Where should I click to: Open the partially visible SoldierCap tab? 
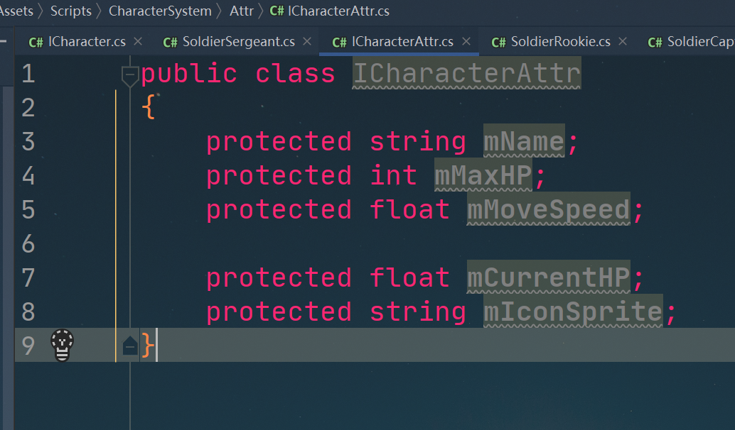699,42
